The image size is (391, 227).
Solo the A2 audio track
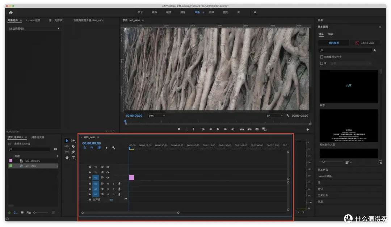113,189
